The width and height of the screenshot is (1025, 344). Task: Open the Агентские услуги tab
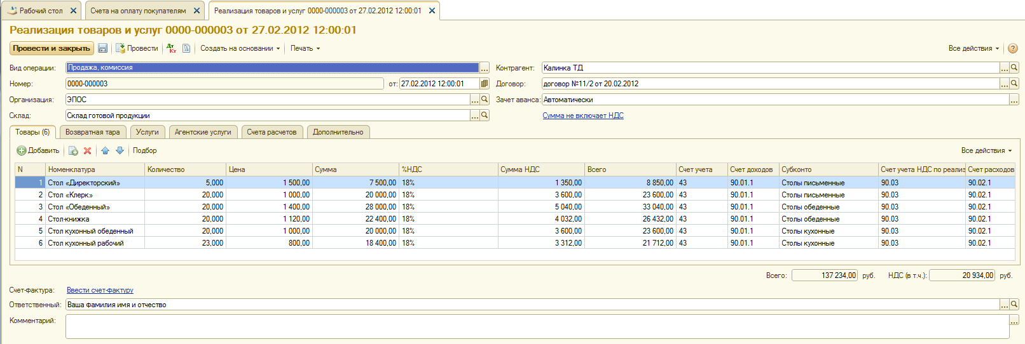tap(203, 132)
